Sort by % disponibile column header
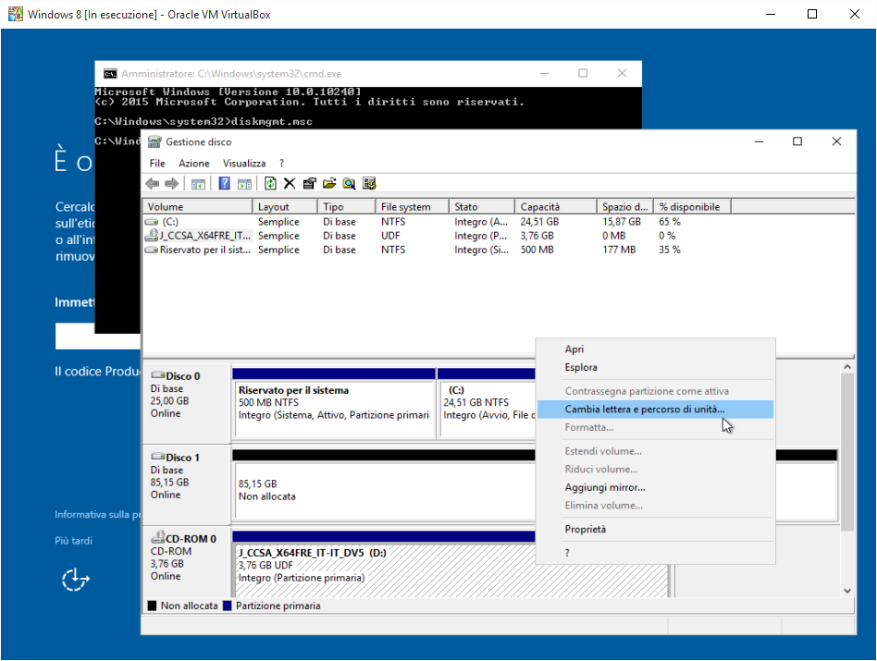The height and width of the screenshot is (661, 877). coord(692,207)
